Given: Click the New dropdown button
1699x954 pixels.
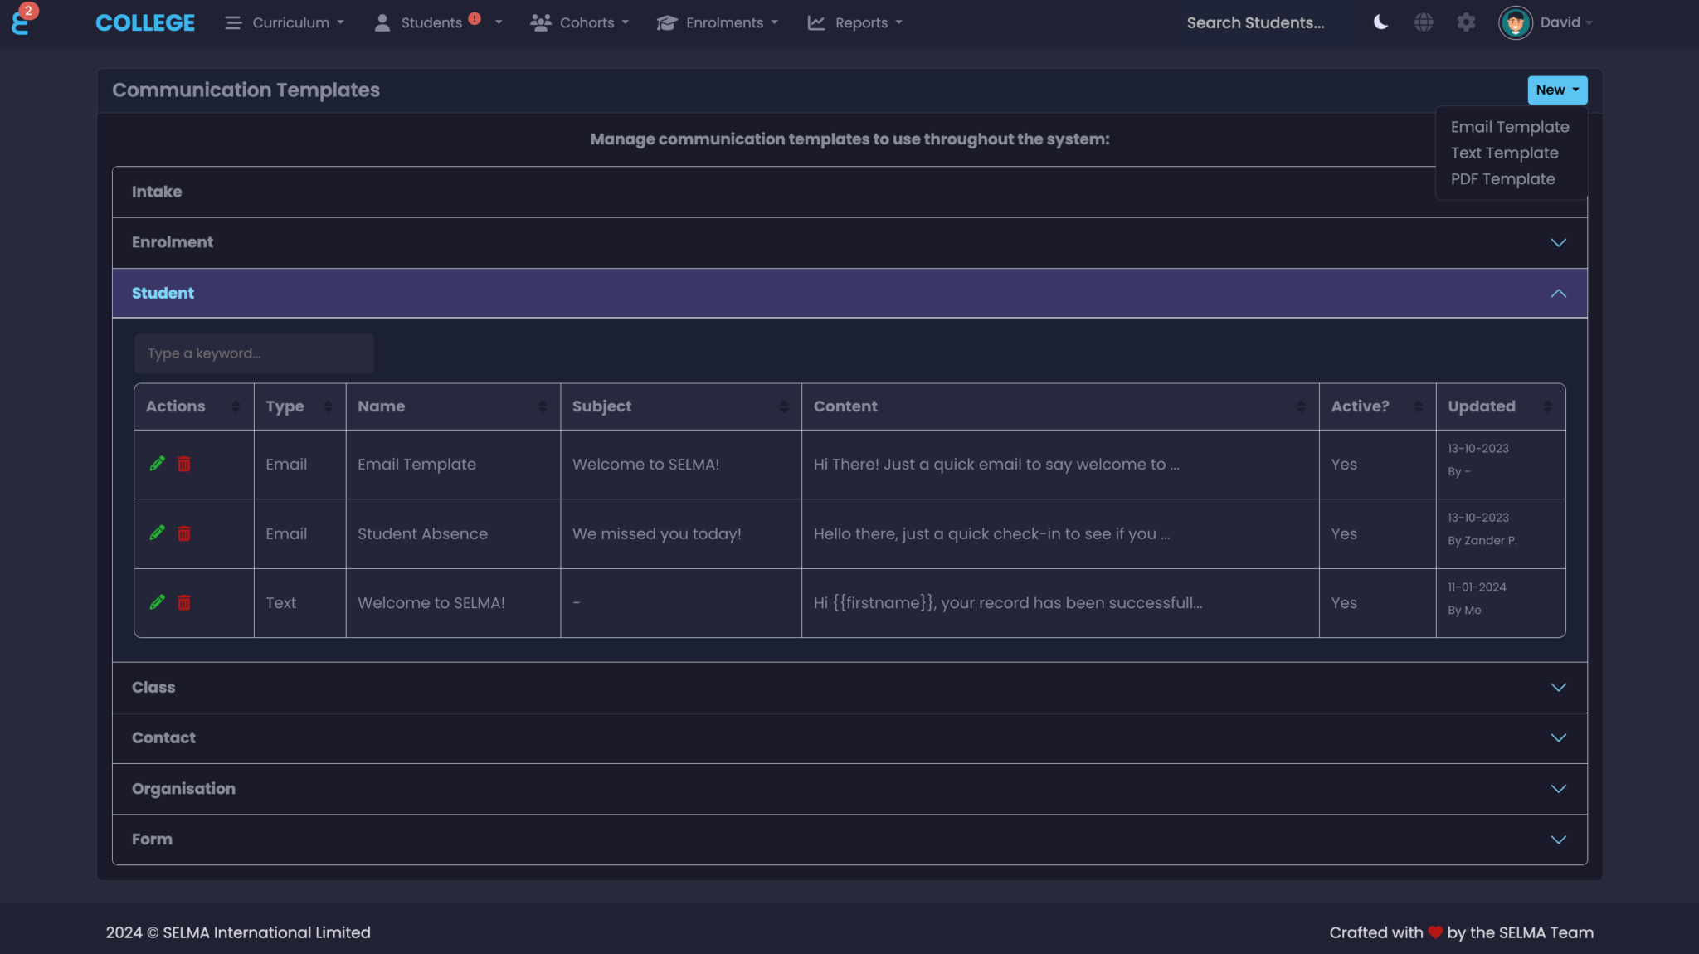Looking at the screenshot, I should click(x=1557, y=90).
